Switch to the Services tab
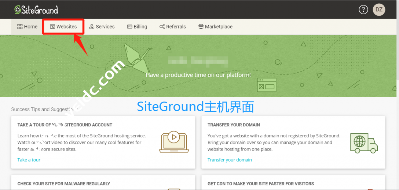This screenshot has height=190, width=399. click(x=102, y=27)
